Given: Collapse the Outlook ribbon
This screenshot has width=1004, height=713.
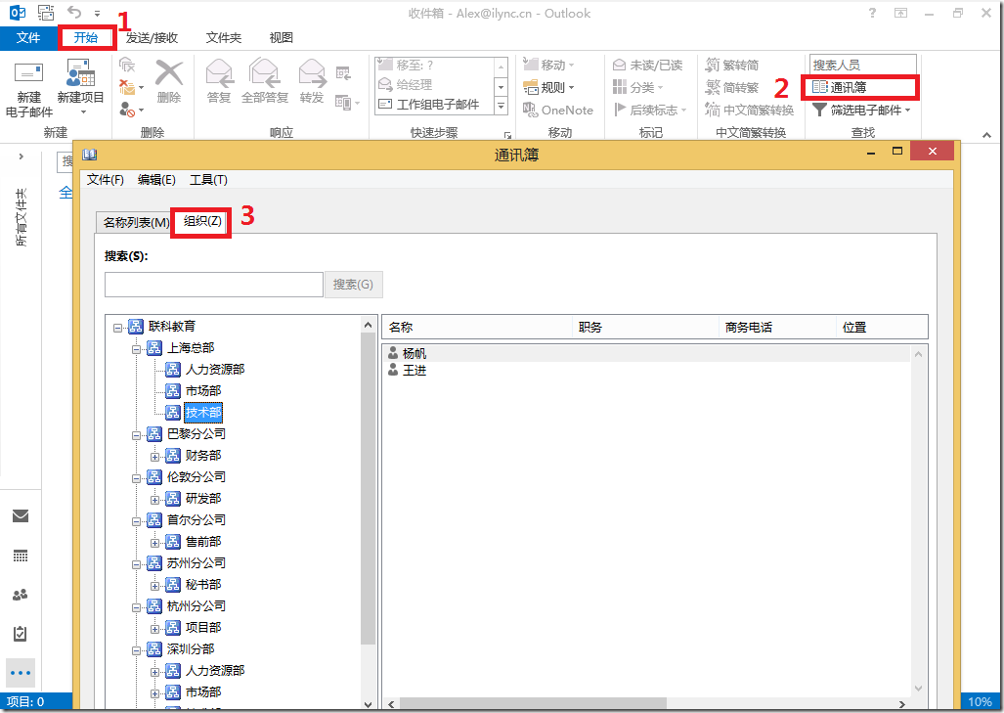Looking at the screenshot, I should point(986,135).
